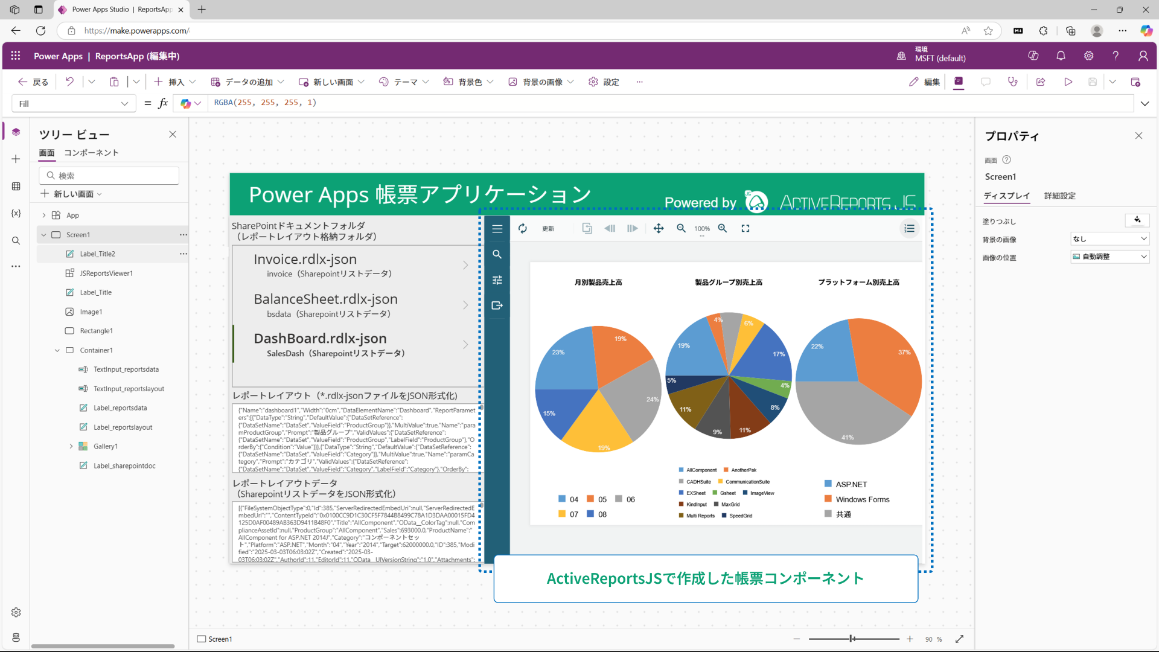Click the Paste clipboard icon
The width and height of the screenshot is (1159, 652).
(x=114, y=81)
